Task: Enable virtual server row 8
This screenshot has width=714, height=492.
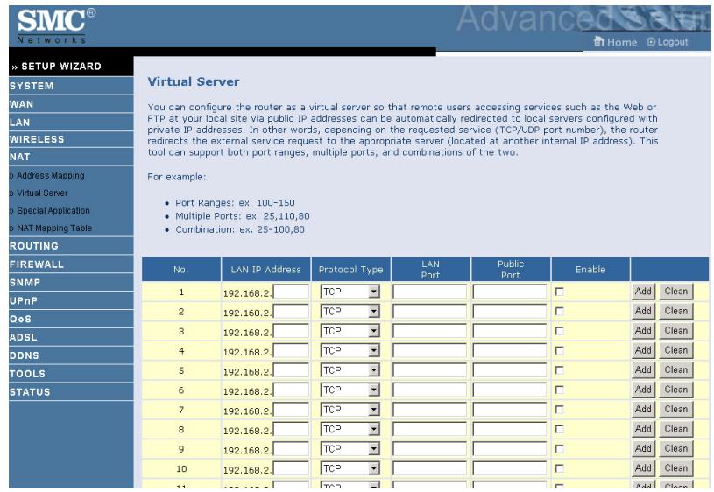Action: click(x=560, y=429)
